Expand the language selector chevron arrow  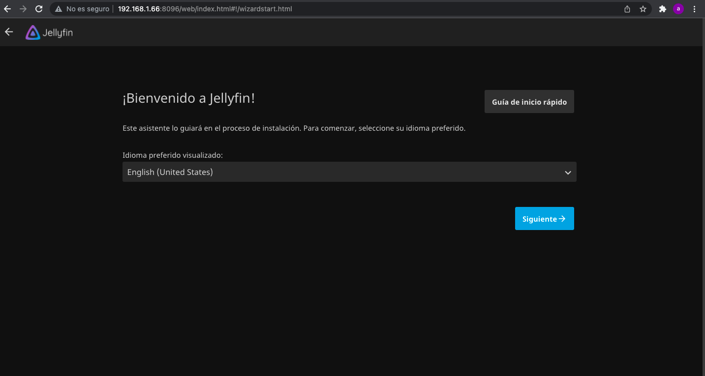pos(568,173)
